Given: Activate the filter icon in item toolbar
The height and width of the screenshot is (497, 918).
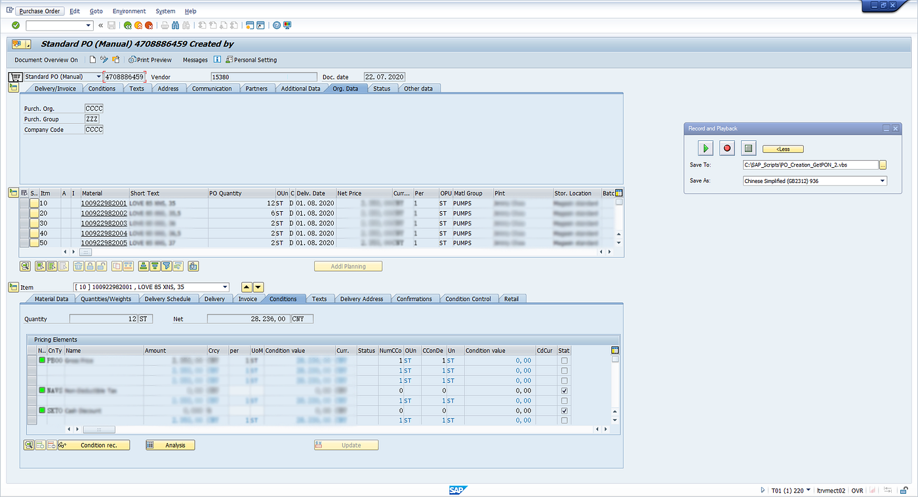Looking at the screenshot, I should pyautogui.click(x=166, y=266).
